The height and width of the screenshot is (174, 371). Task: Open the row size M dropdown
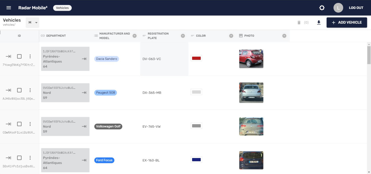tap(32, 23)
